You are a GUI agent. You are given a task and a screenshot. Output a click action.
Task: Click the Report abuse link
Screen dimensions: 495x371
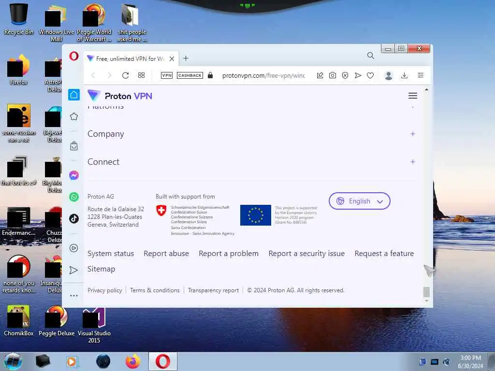point(166,254)
